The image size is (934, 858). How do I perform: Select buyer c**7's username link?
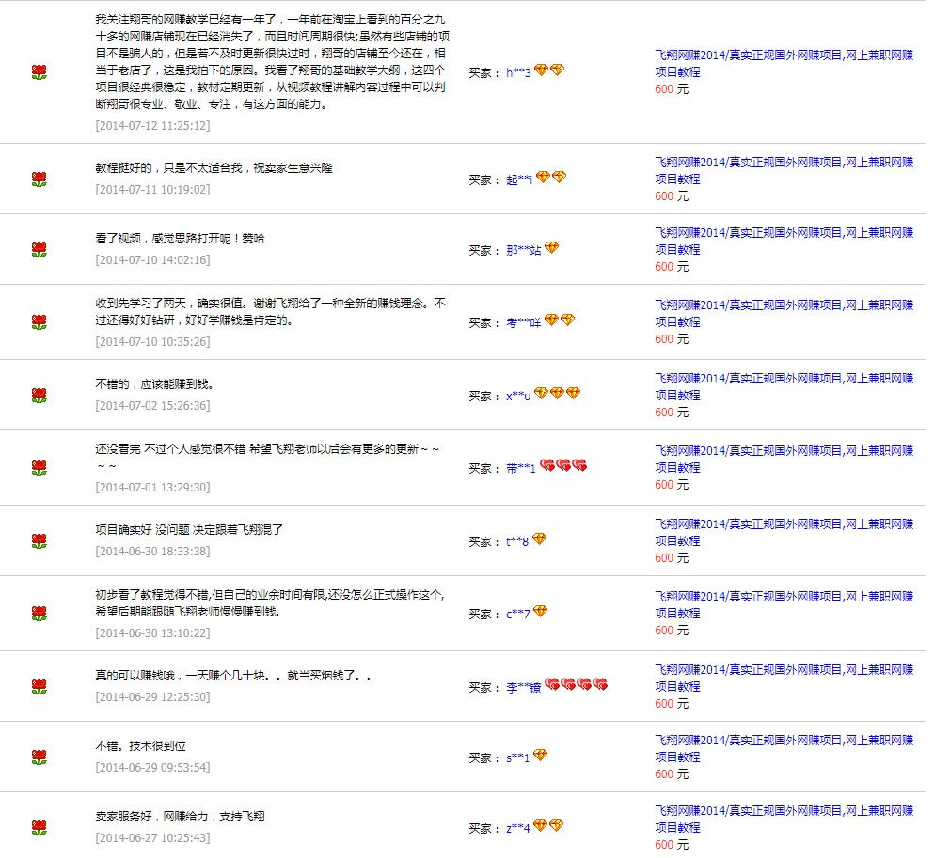click(x=518, y=614)
